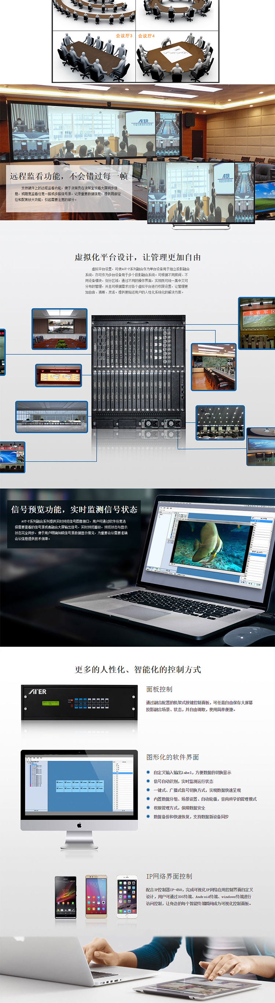This screenshot has width=275, height=1003.
Task: Click the green LCD display on the panel
Action: pyautogui.click(x=50, y=703)
